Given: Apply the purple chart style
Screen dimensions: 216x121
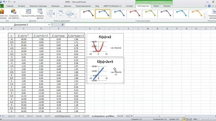Looking at the screenshot, I should [x=165, y=14].
